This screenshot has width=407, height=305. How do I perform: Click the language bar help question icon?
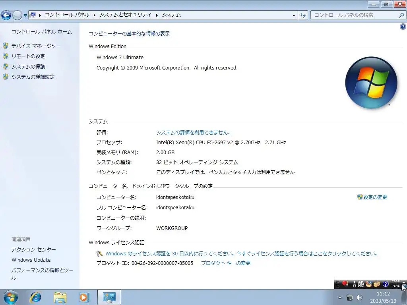point(386,284)
